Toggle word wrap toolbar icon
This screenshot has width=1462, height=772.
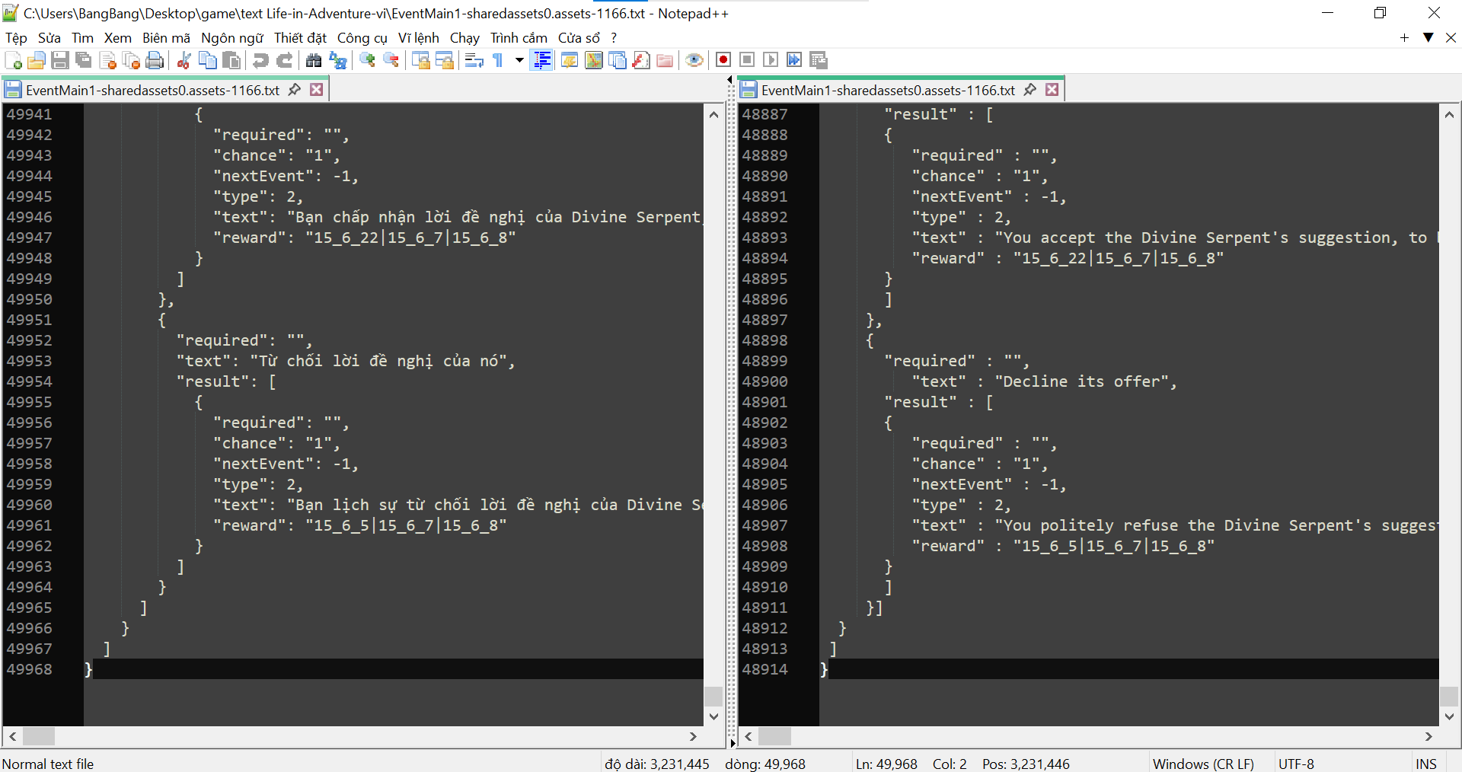[x=474, y=60]
